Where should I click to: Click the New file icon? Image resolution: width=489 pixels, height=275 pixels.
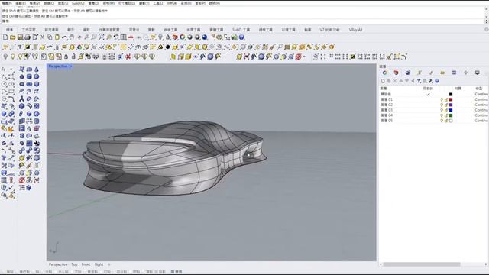click(x=5, y=37)
